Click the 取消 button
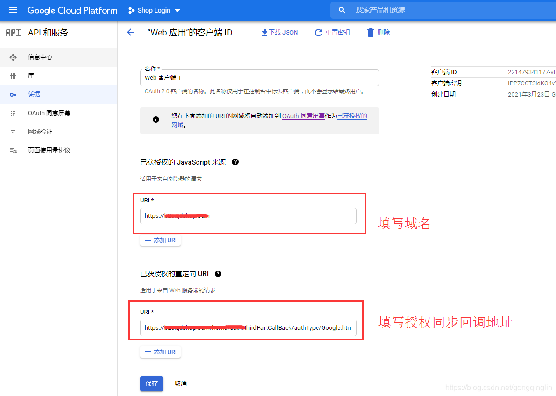This screenshot has height=396, width=556. pyautogui.click(x=181, y=383)
